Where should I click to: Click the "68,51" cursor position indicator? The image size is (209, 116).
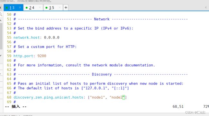(x=178, y=107)
